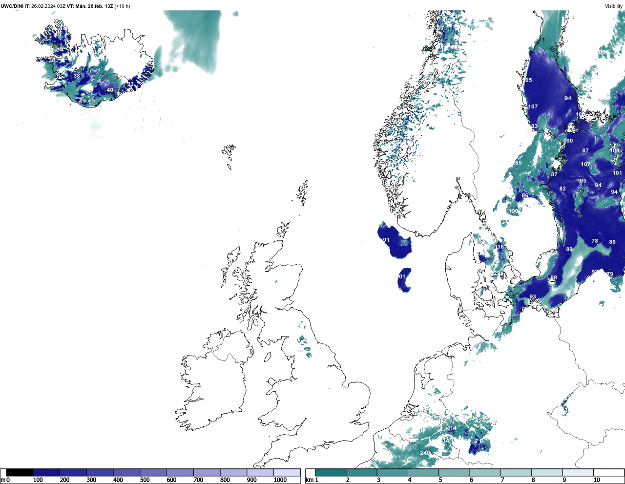Click the '190' value over southern Sweden
The image size is (625, 484).
[x=513, y=211]
